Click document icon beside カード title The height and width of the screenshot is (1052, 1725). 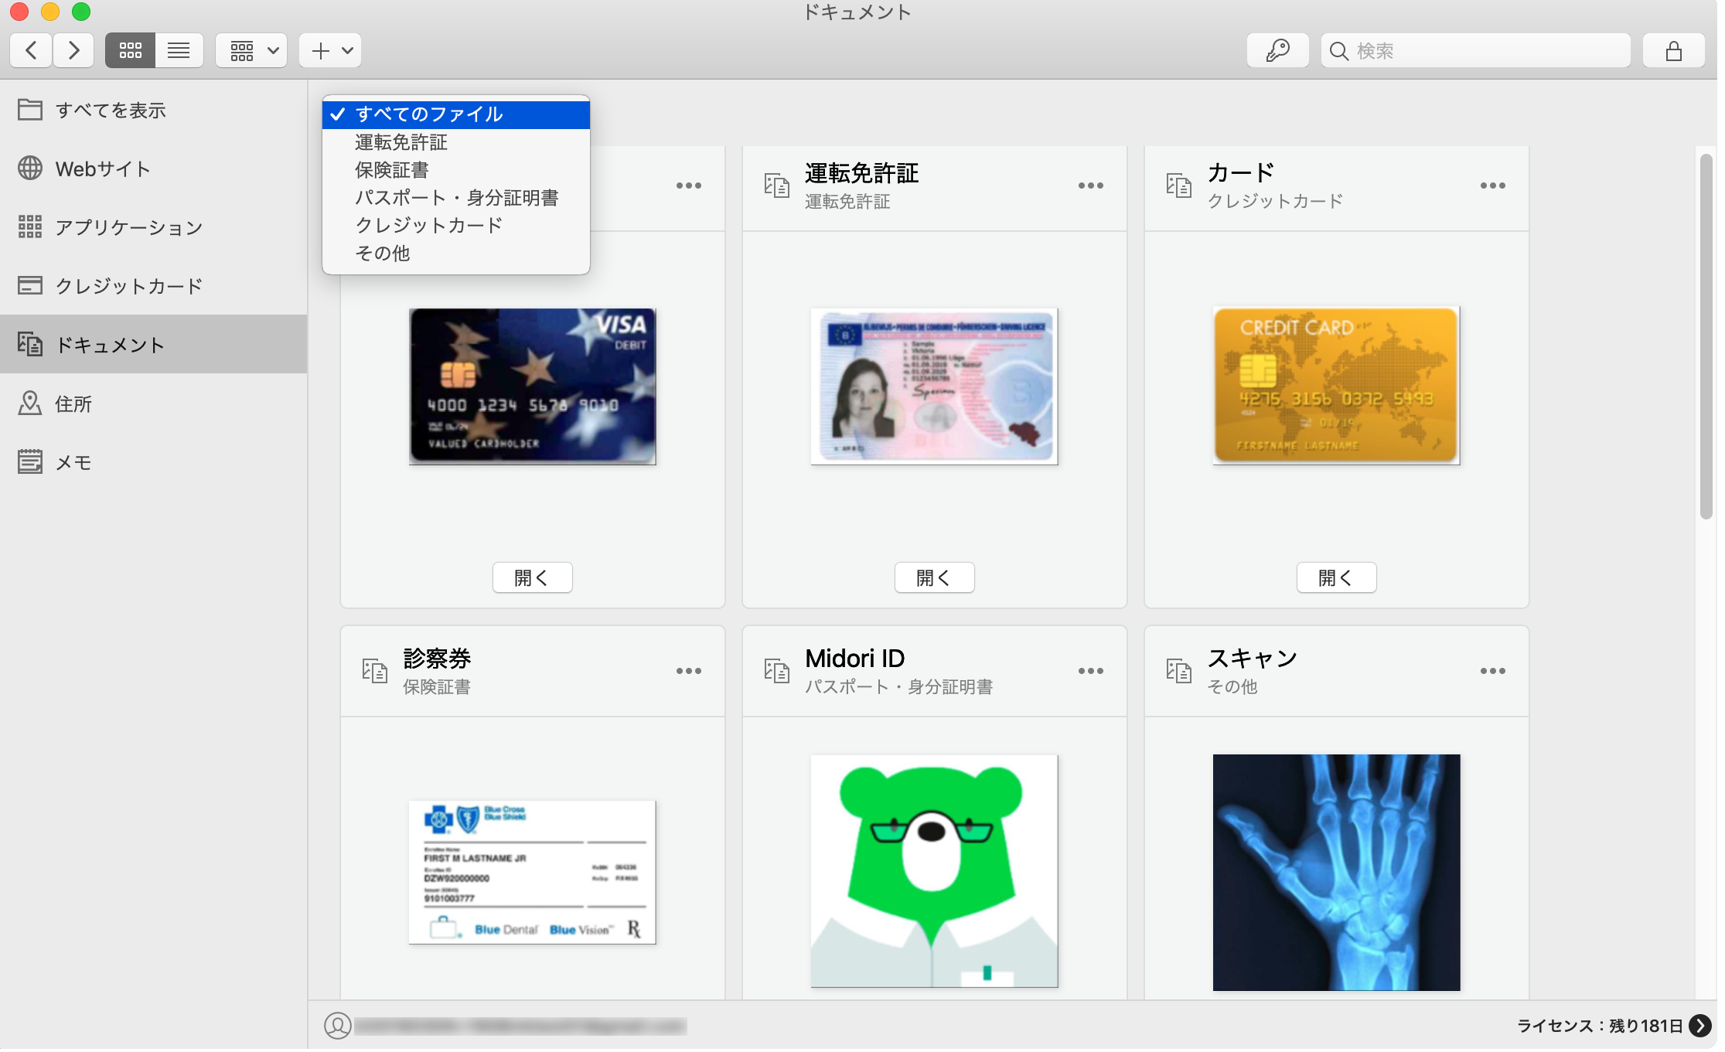coord(1178,186)
